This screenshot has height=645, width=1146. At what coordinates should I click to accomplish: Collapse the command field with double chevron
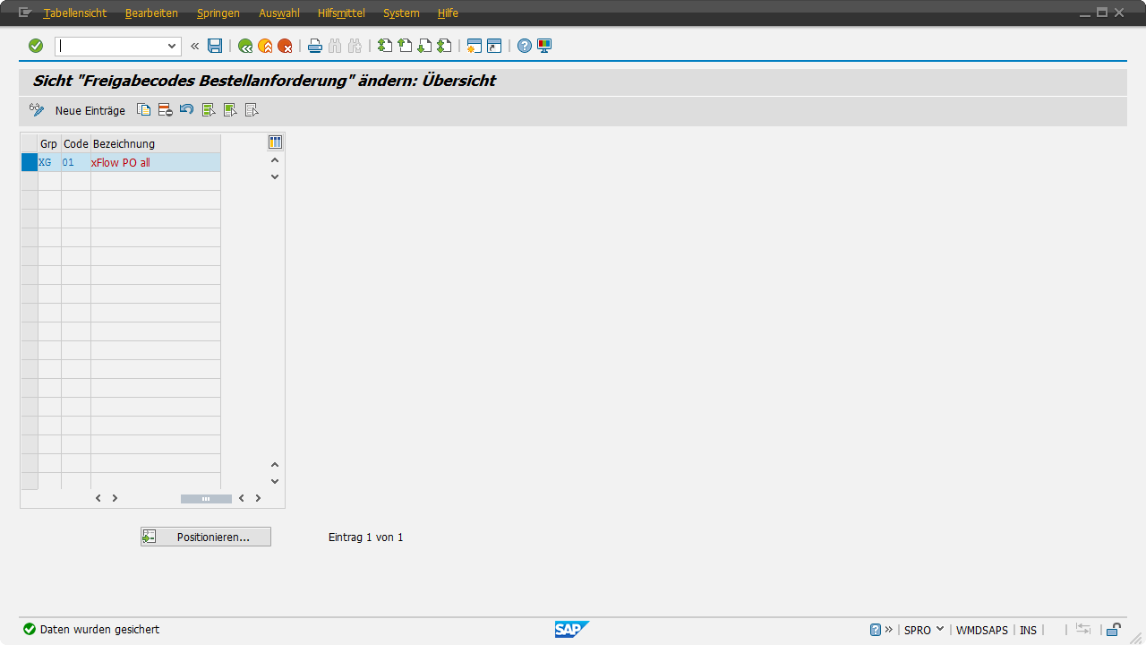(194, 46)
